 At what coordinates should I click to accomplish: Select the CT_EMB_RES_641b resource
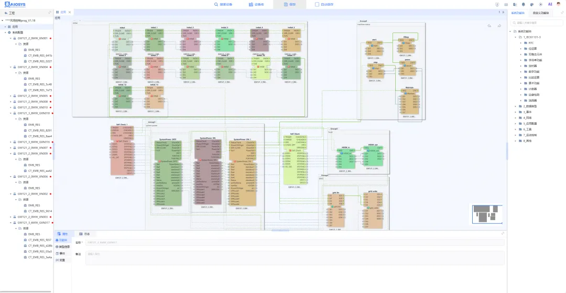point(40,56)
